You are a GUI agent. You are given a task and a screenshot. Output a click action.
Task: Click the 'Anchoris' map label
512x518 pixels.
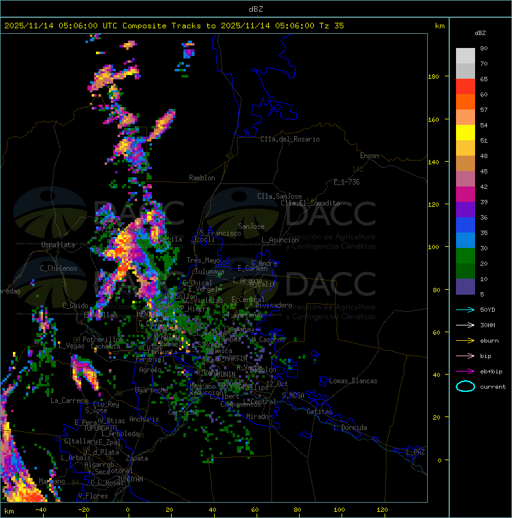(x=144, y=419)
